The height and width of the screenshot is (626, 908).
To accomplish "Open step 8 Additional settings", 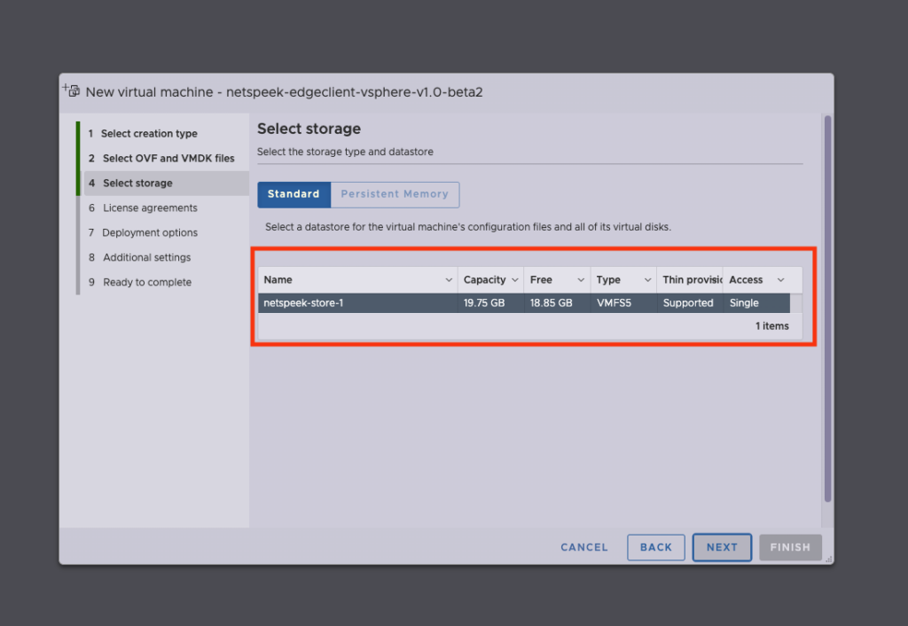I will coord(146,258).
